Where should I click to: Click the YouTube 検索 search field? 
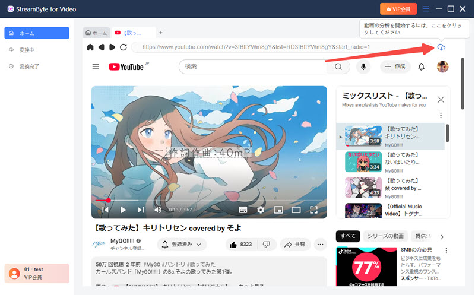pyautogui.click(x=253, y=66)
